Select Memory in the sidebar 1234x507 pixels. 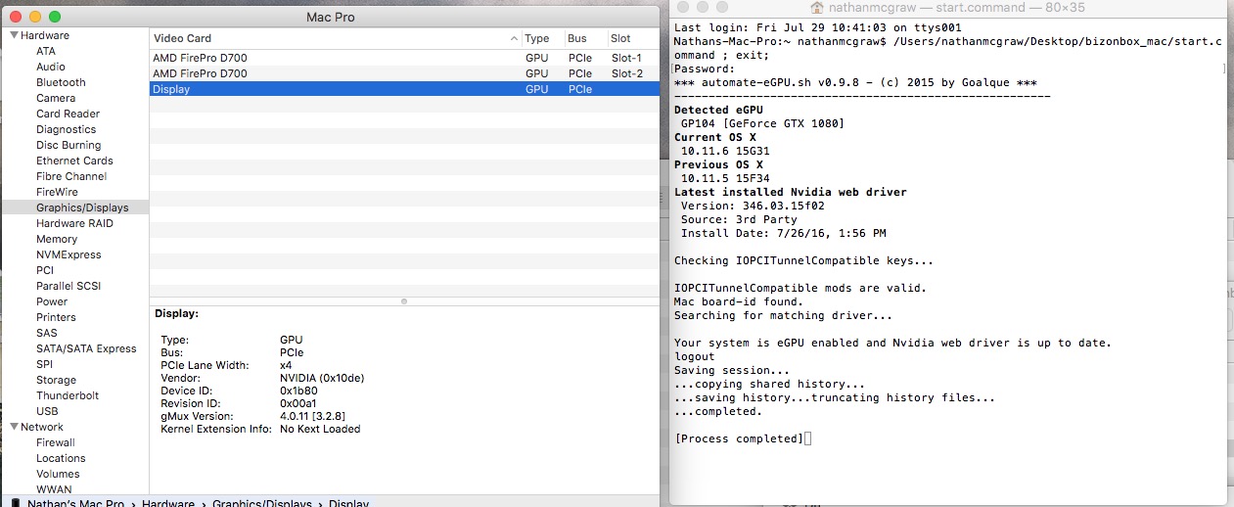(57, 239)
